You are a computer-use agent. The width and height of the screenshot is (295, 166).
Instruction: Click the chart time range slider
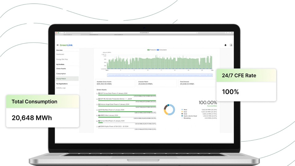[160, 75]
